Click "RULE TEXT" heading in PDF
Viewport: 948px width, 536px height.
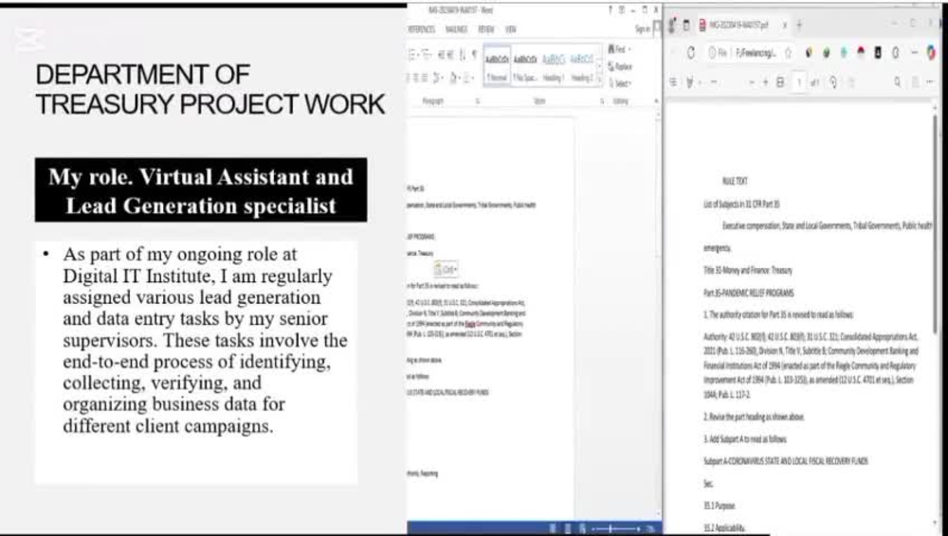coord(735,181)
